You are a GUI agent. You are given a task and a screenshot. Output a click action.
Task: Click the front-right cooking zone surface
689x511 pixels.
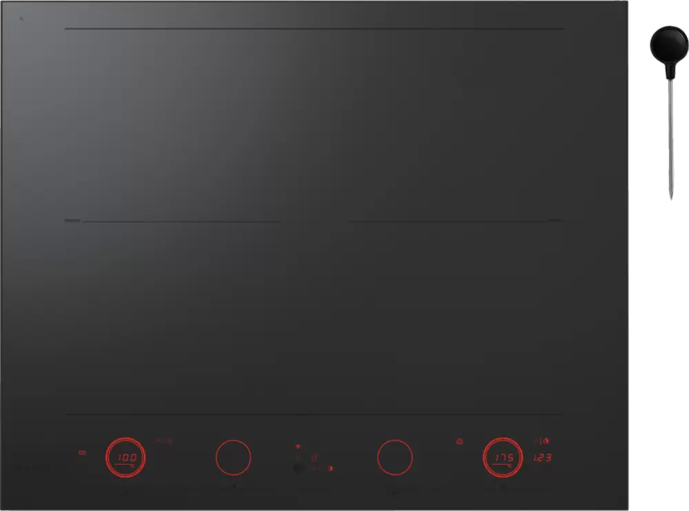[455, 317]
